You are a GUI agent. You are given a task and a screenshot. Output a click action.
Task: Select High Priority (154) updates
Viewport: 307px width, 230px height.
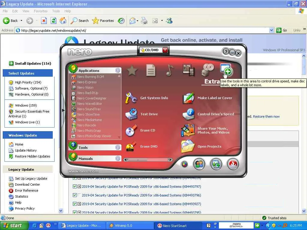(x=28, y=82)
